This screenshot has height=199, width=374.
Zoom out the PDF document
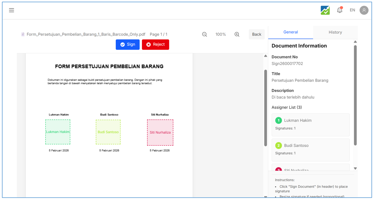[x=204, y=34]
